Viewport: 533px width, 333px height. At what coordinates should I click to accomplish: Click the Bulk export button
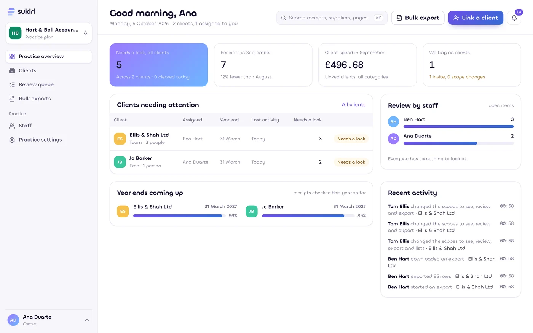tap(418, 18)
